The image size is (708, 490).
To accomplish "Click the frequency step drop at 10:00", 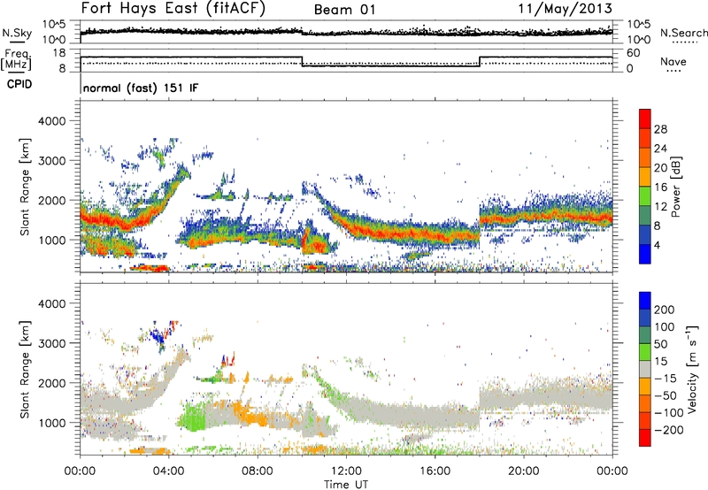I will pos(302,61).
